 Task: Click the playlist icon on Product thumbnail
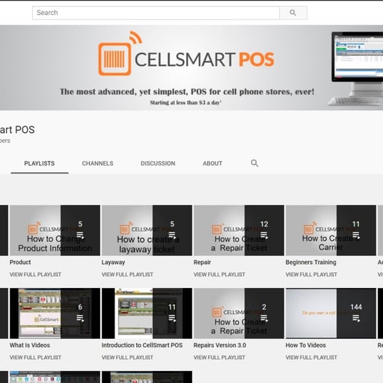80,235
